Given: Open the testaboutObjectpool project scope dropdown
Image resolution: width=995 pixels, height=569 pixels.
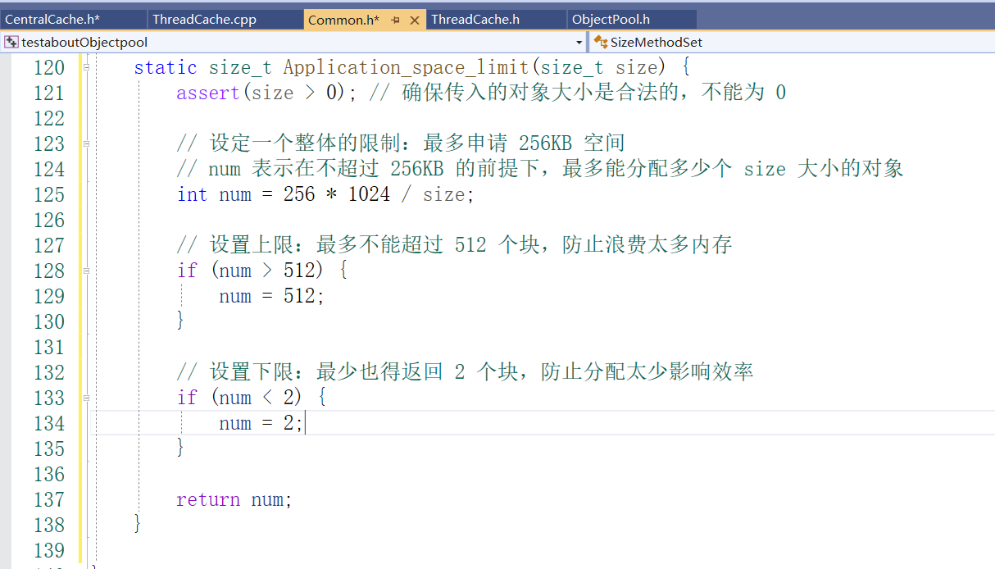Looking at the screenshot, I should tap(293, 42).
